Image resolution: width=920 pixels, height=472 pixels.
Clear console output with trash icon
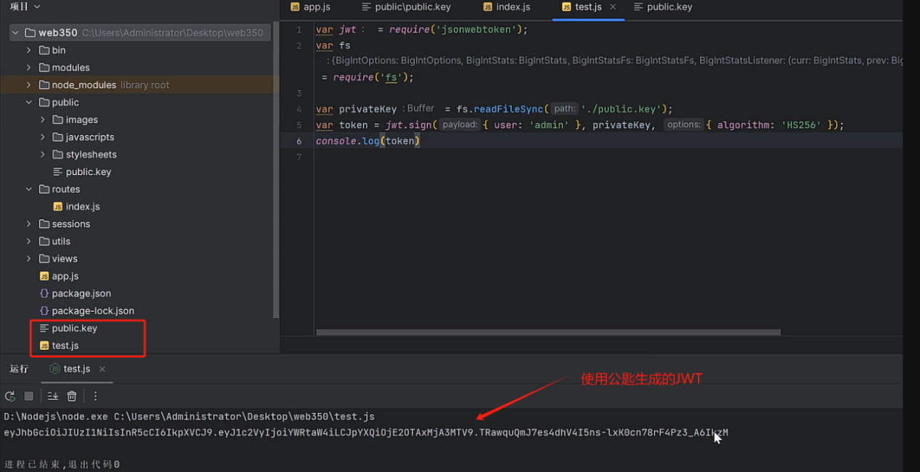coord(72,396)
